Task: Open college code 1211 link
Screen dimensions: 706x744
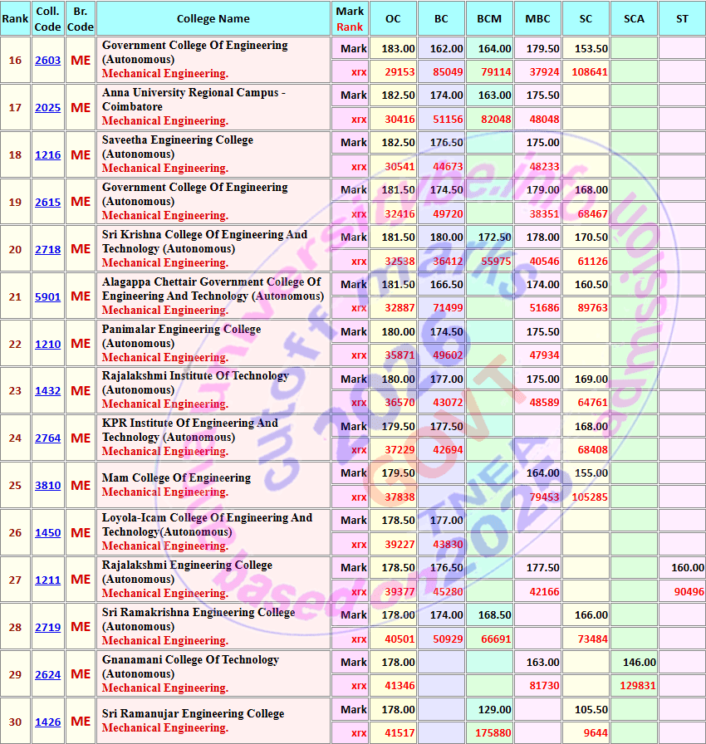Action: [48, 580]
